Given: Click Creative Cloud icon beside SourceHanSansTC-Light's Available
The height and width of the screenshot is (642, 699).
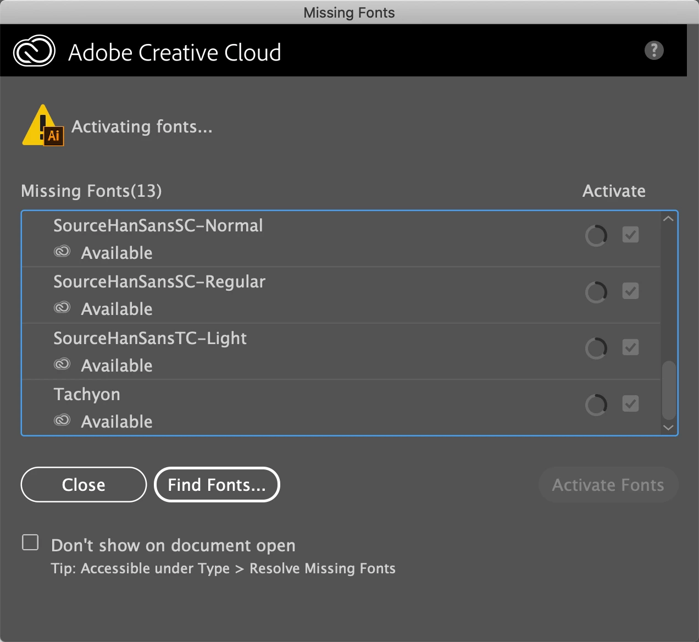Looking at the screenshot, I should coord(62,364).
